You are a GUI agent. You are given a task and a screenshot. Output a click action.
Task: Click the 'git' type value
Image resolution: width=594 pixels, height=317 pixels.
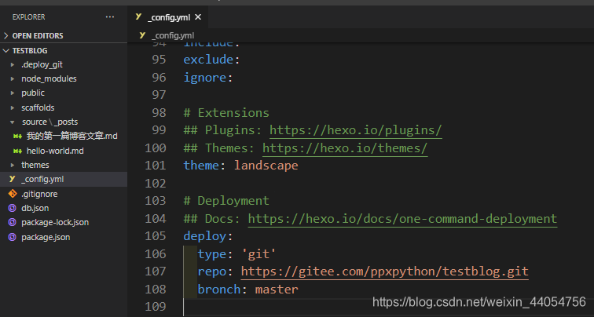(258, 253)
